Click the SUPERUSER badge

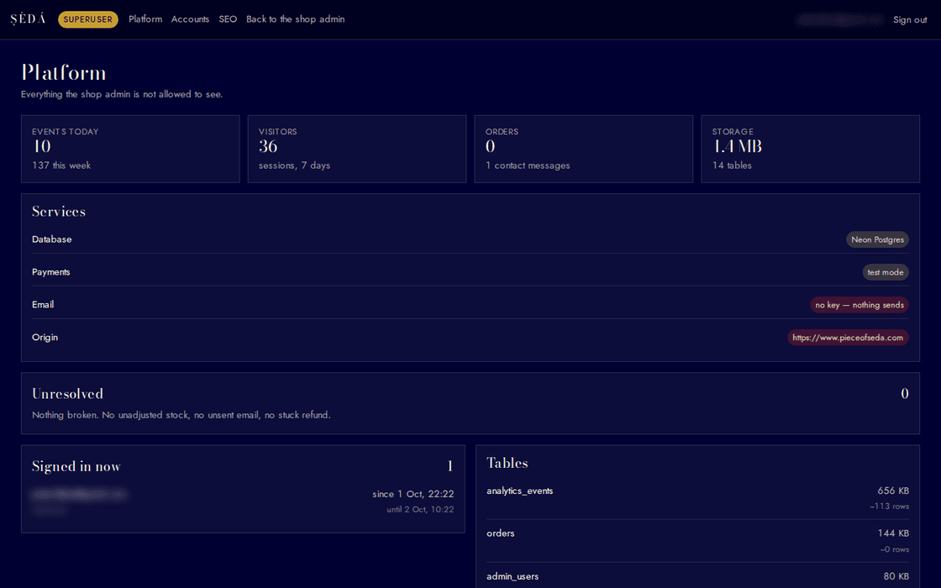coord(88,19)
